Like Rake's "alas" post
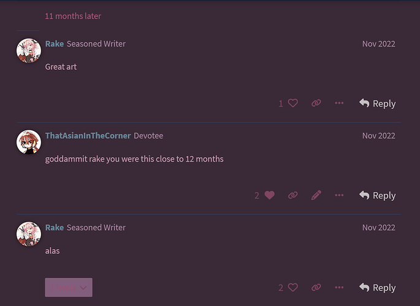The image size is (420, 306). (x=292, y=288)
